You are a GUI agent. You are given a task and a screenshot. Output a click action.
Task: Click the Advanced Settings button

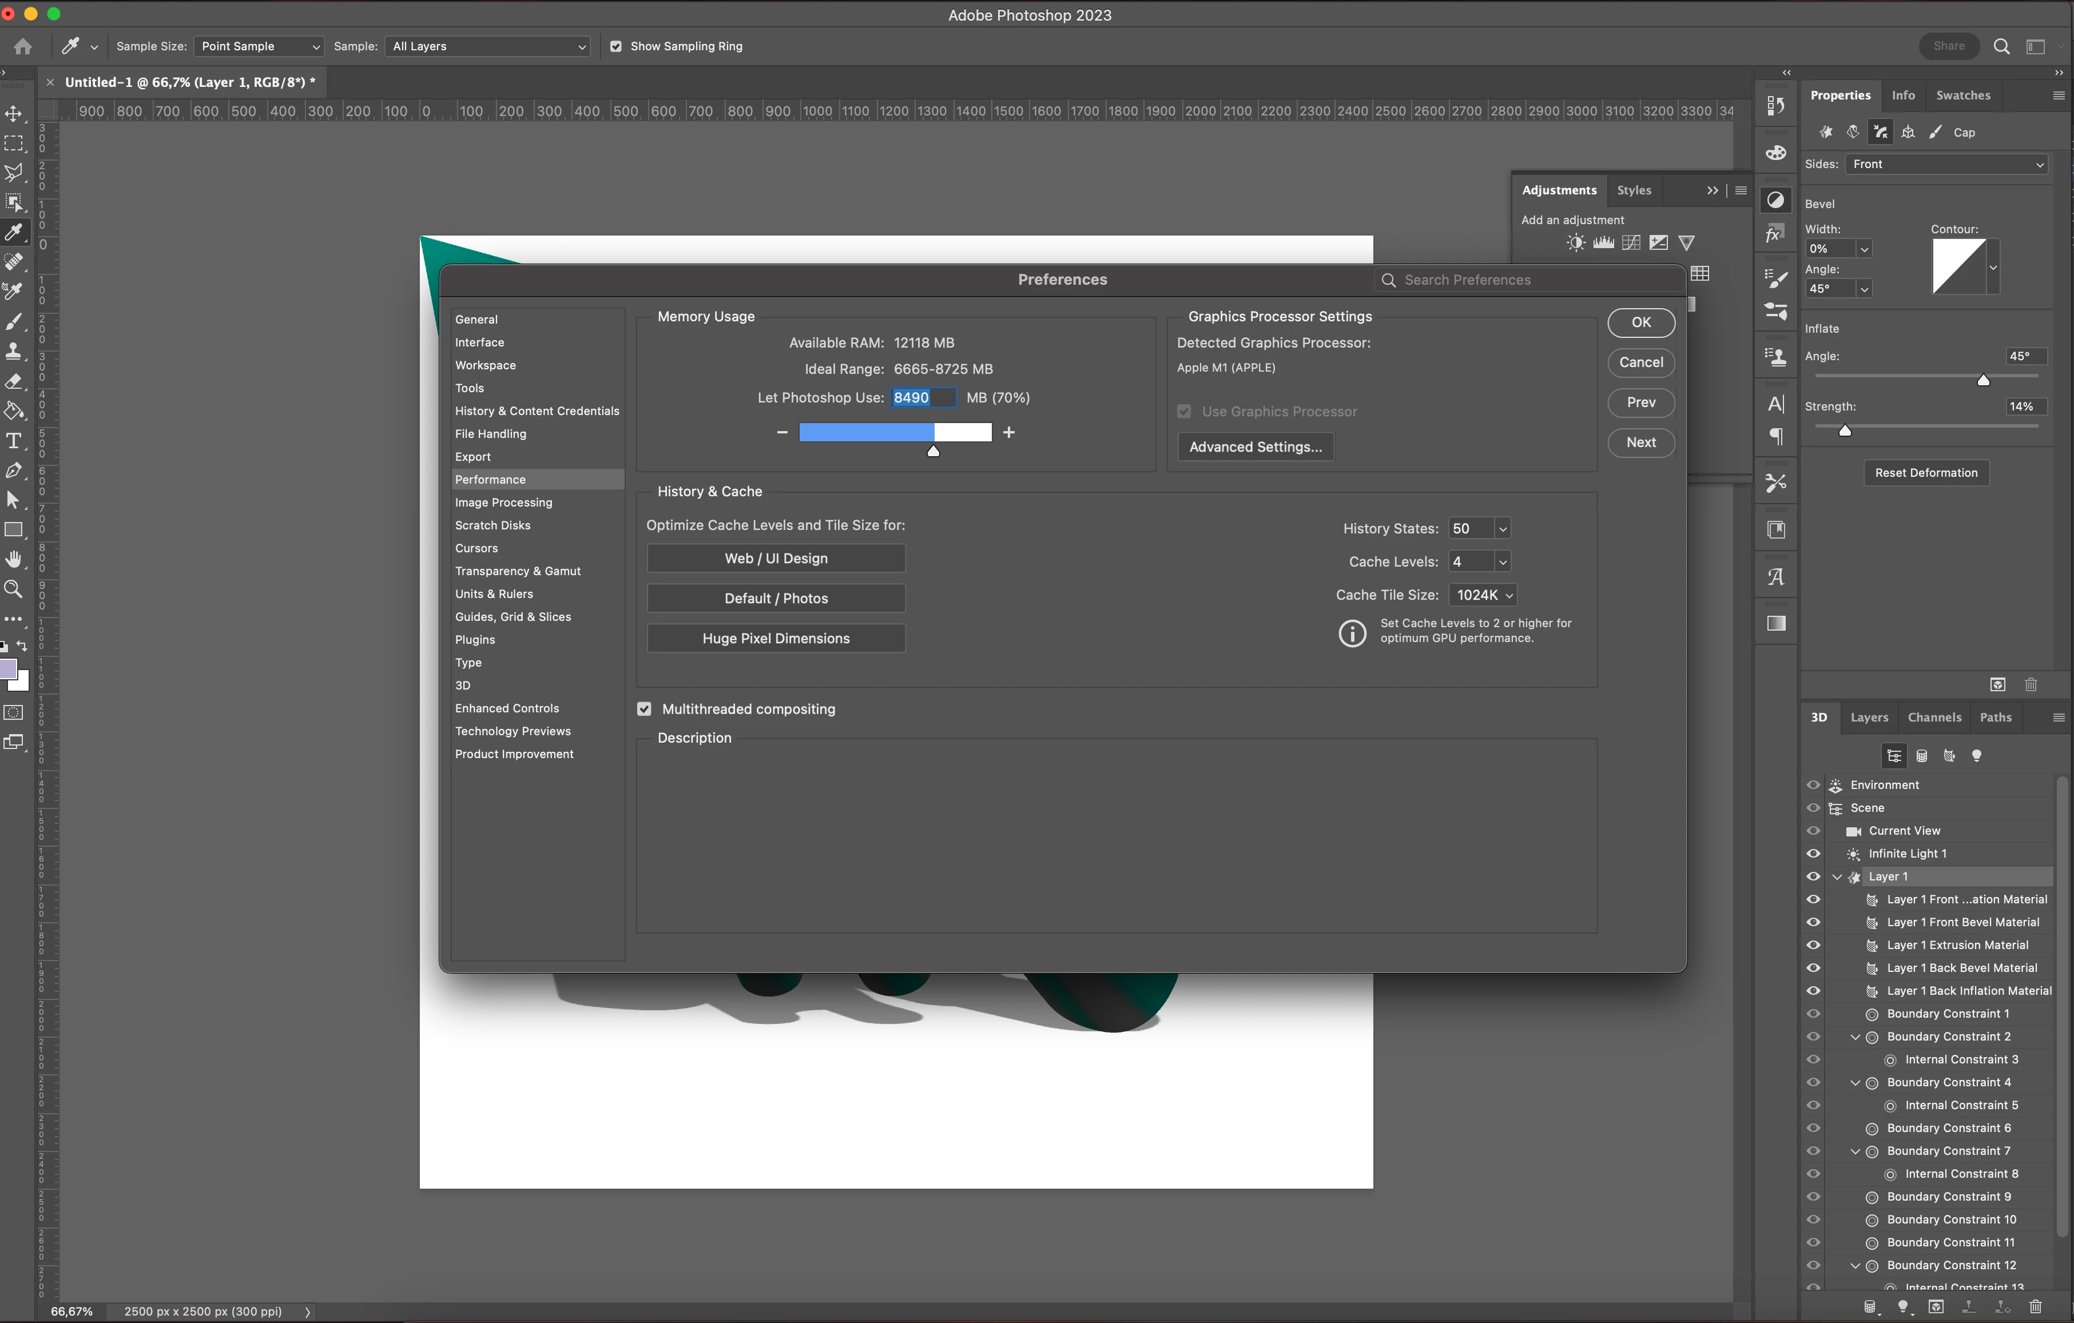pyautogui.click(x=1255, y=447)
